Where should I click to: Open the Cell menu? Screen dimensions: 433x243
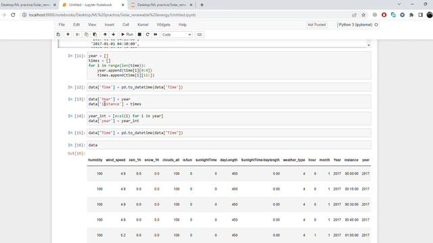(126, 24)
